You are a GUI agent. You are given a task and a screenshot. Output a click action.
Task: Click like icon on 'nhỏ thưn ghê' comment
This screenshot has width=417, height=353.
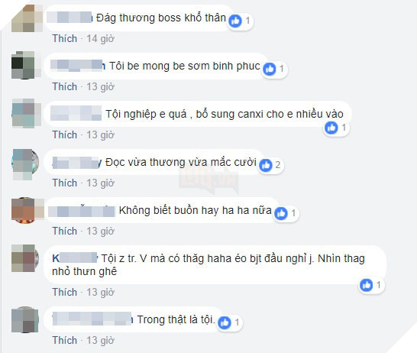point(366,285)
